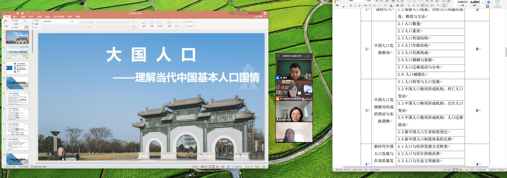Select slide 4 thumbnail in slide panel
507x178 pixels.
click(x=17, y=83)
